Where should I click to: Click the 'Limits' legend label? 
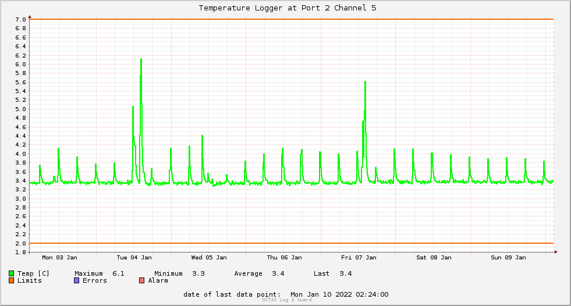point(30,280)
